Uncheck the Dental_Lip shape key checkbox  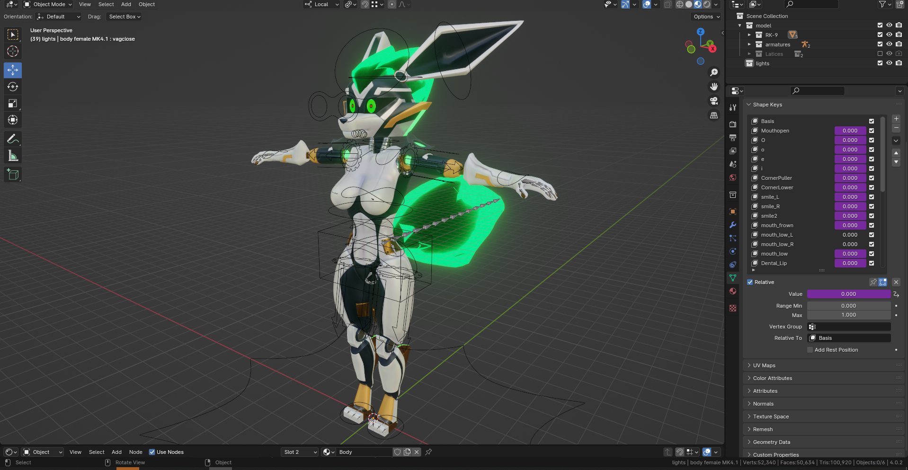872,263
